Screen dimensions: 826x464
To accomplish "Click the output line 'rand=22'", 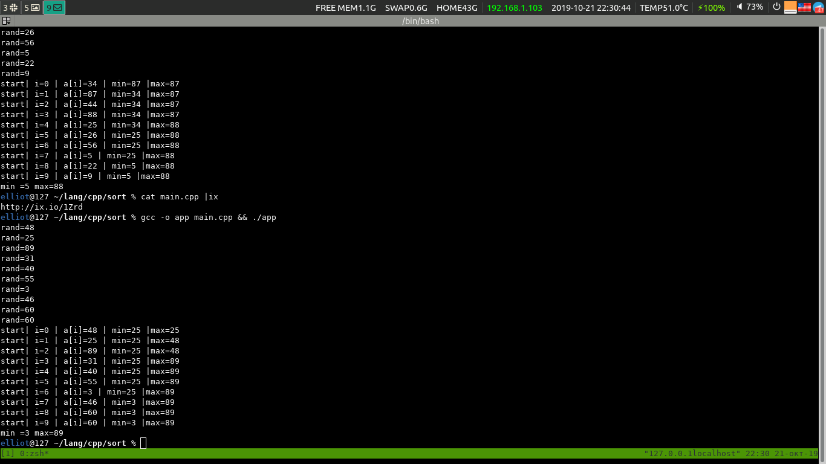I will [x=18, y=63].
